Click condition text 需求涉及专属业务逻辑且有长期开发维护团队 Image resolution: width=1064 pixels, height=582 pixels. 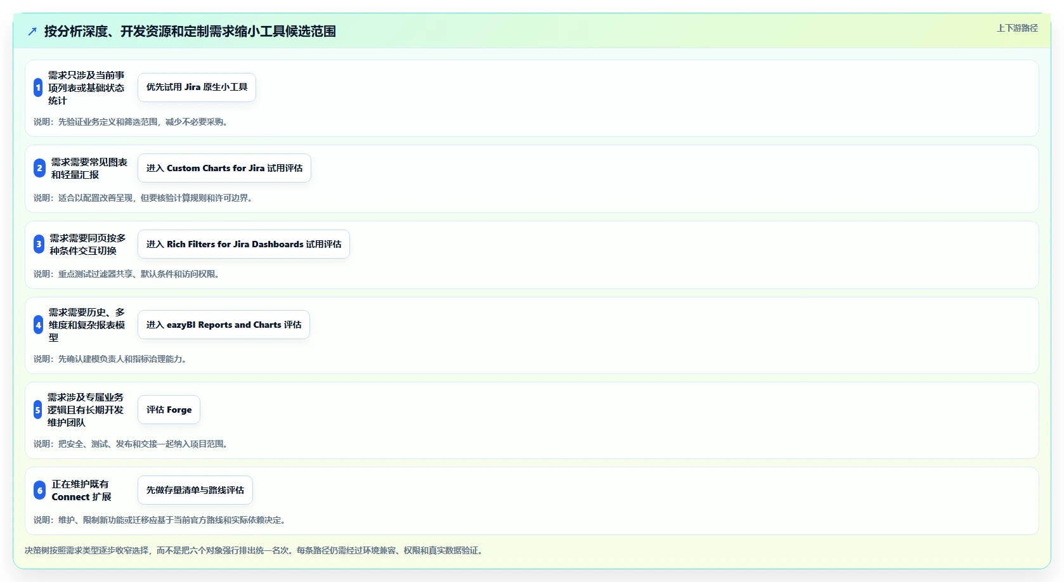[86, 410]
